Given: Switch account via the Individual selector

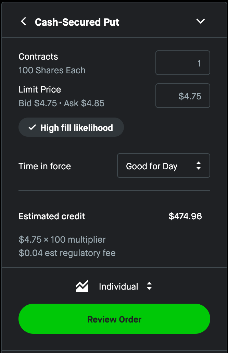Looking at the screenshot, I should (118, 287).
